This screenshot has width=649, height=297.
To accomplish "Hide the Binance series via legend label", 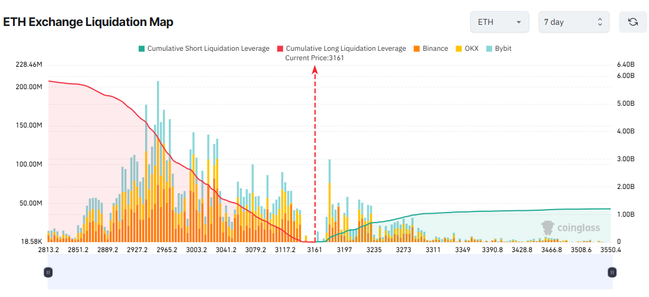I will (x=435, y=48).
